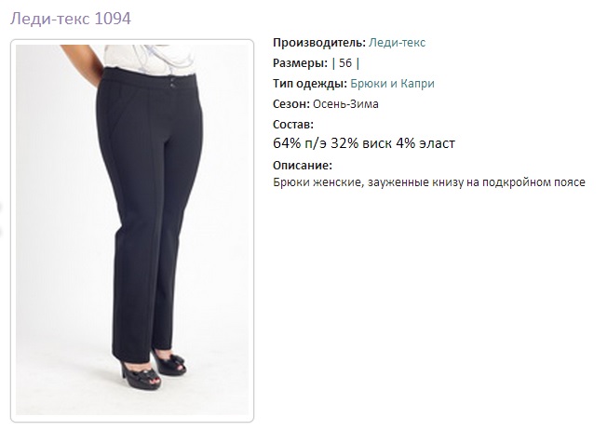Click the Осень-Зима season value
Image resolution: width=607 pixels, height=430 pixels.
click(x=345, y=104)
